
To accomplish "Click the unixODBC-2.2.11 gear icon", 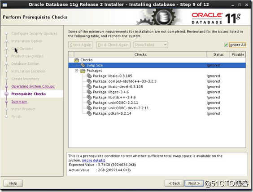I will 89,103.
